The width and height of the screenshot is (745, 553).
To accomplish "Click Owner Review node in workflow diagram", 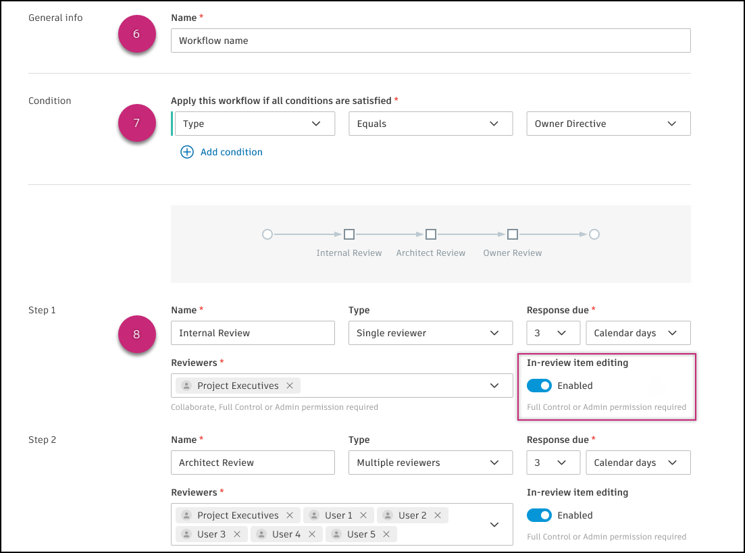I will click(513, 234).
